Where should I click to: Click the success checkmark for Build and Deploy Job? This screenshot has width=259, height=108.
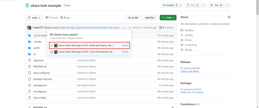point(52,45)
